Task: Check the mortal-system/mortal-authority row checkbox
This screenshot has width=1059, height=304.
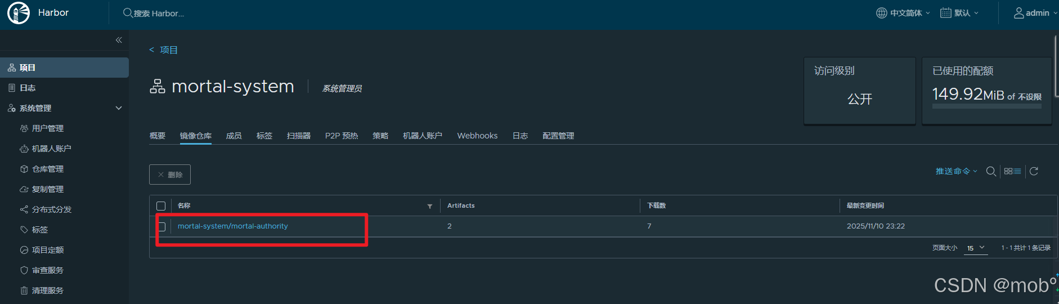Action: tap(161, 226)
